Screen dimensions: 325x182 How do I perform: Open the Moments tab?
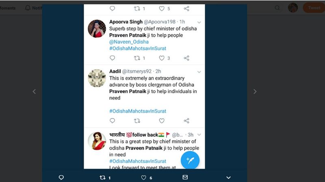point(8,8)
